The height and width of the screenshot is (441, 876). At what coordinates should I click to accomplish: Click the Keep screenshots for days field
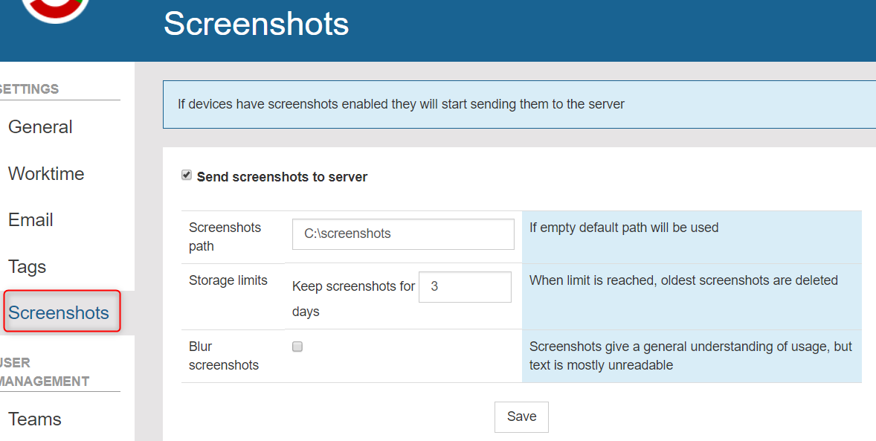[x=465, y=287]
